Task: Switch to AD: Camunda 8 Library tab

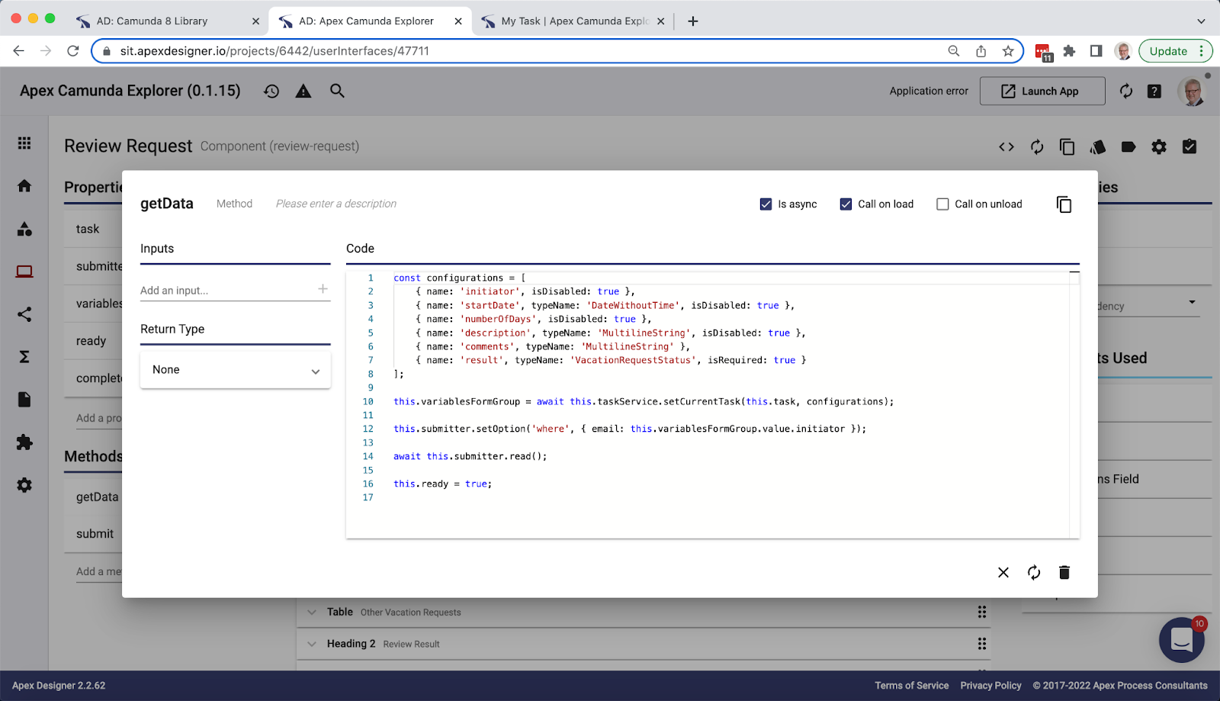Action: 168,21
